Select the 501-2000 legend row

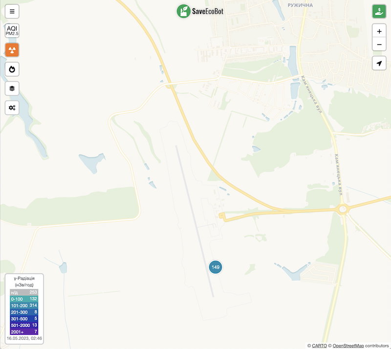pos(24,325)
